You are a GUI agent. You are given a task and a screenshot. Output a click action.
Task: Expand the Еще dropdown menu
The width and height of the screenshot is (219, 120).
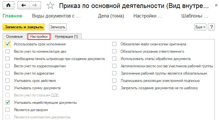[200, 27]
